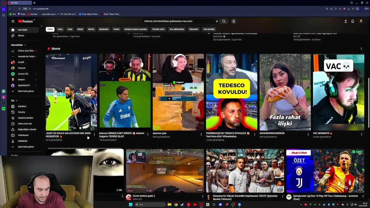Open the Opera AI button
Viewport: 370px width, 208px height.
click(367, 9)
